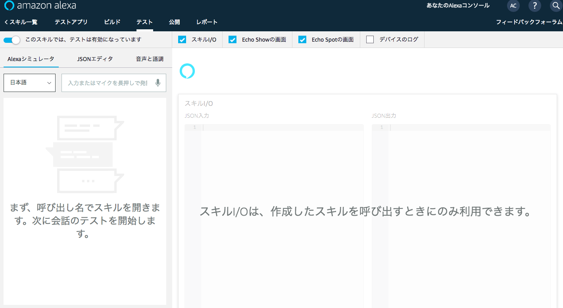Switch to the 公開 tab

point(174,22)
